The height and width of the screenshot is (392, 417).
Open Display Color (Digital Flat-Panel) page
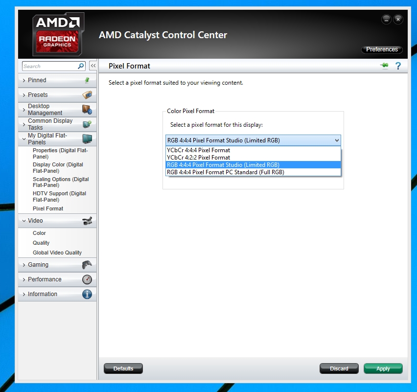[58, 167]
